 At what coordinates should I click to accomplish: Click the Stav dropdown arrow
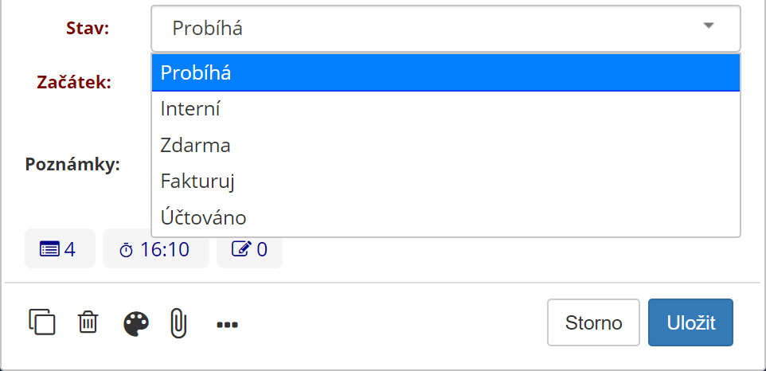709,25
